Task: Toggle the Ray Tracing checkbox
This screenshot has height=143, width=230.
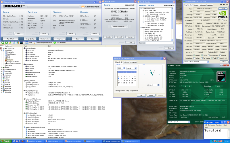Action: coord(202,57)
